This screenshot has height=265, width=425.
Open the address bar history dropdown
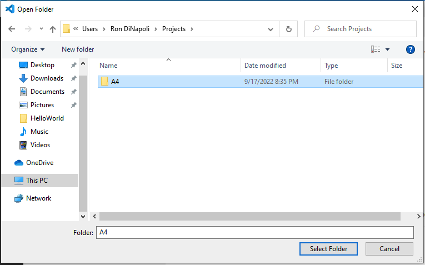pos(270,29)
